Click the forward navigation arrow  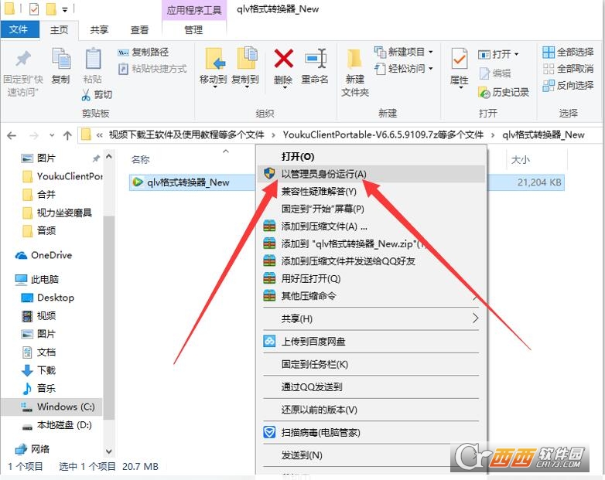(34, 135)
